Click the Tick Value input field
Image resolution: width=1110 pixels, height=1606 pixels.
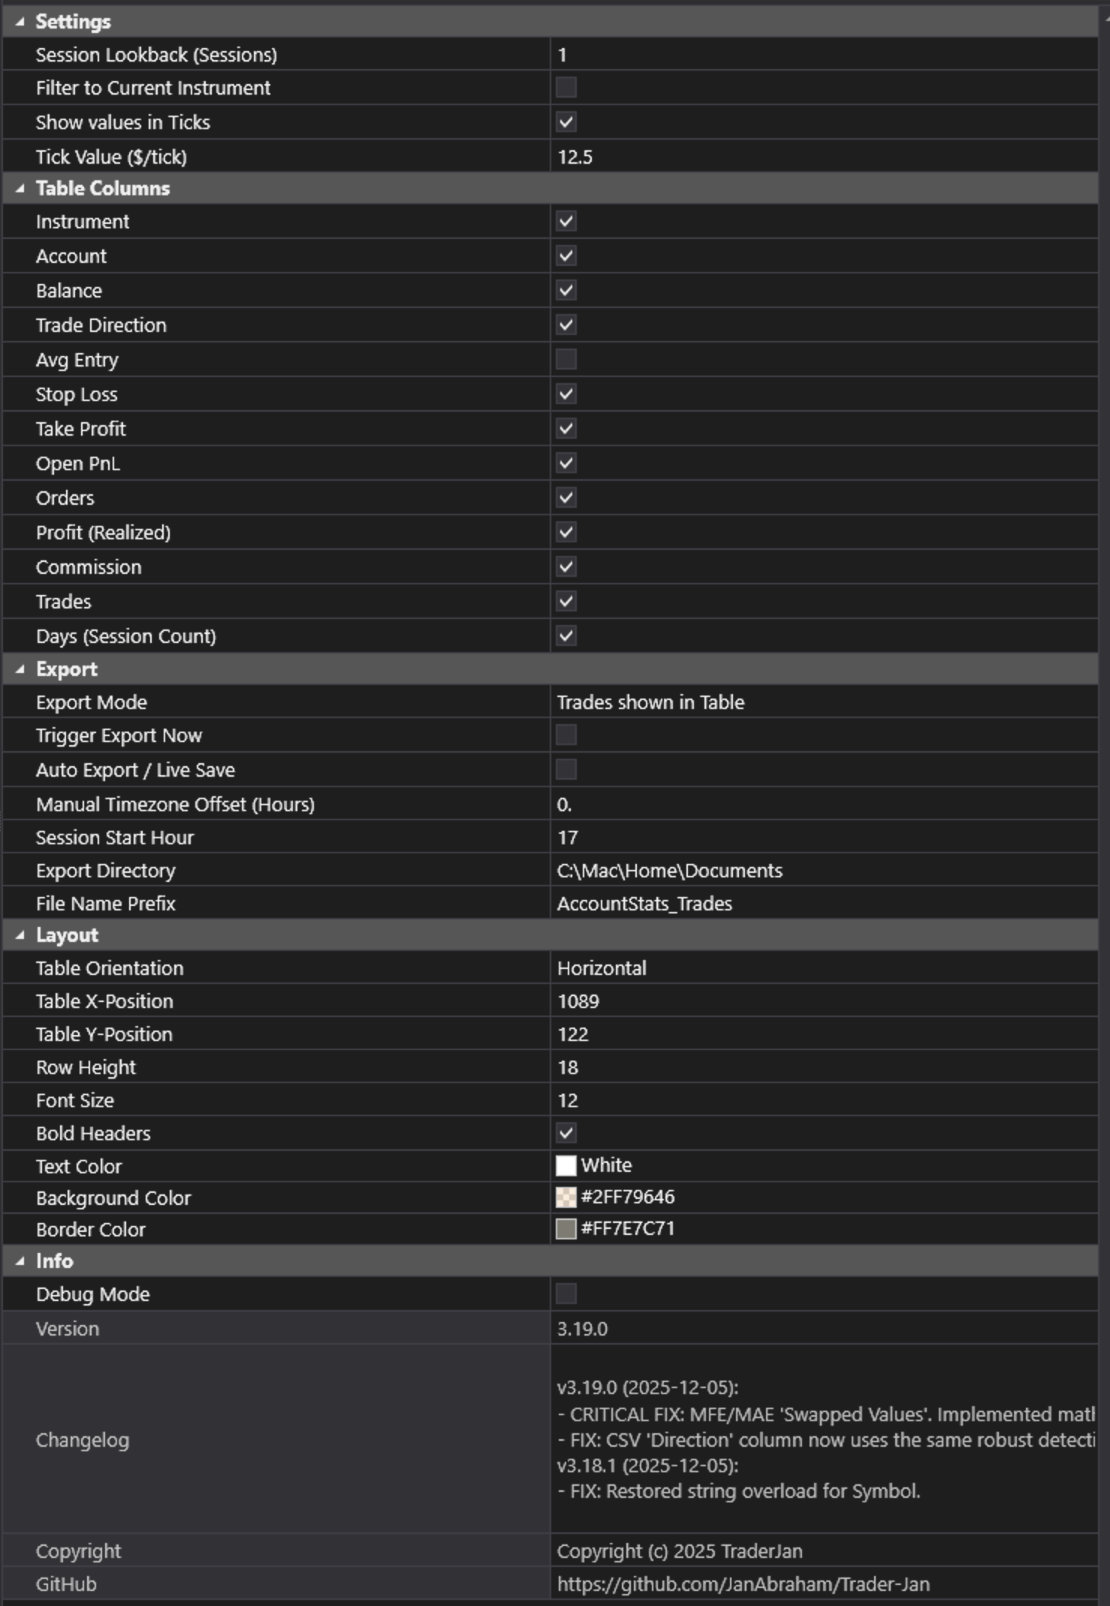click(823, 157)
